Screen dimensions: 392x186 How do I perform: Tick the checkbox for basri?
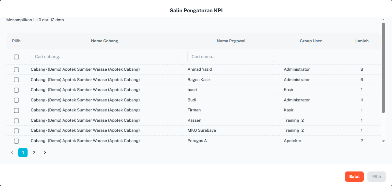[x=17, y=90]
